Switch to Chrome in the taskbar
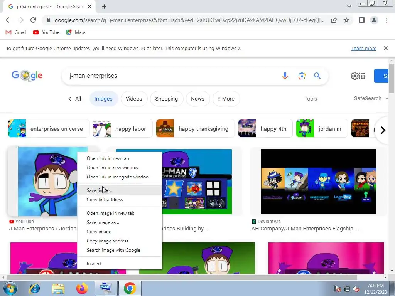The image size is (395, 296). [130, 288]
